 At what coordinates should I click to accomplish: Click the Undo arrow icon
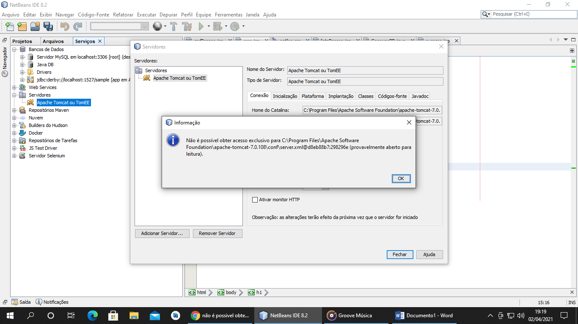64,27
